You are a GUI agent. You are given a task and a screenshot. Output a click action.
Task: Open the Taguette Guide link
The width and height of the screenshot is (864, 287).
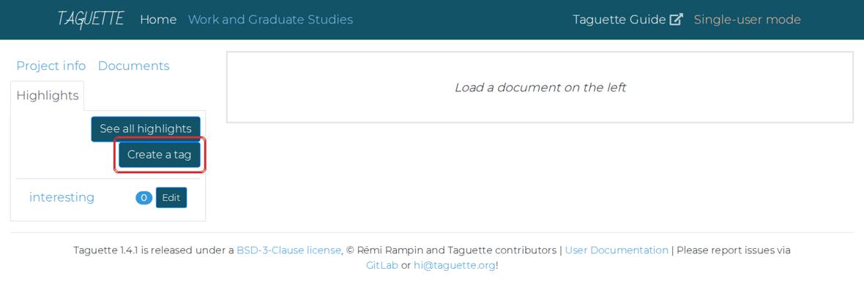[627, 20]
